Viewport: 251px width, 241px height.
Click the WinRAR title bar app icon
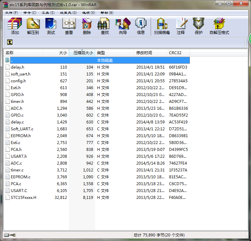[5, 5]
